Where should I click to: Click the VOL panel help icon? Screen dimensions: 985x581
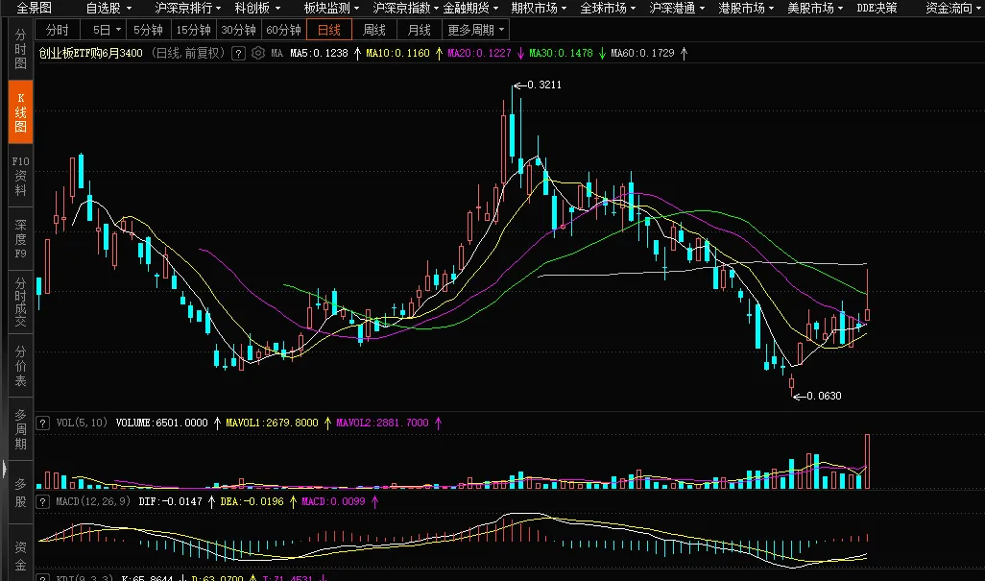click(x=42, y=424)
